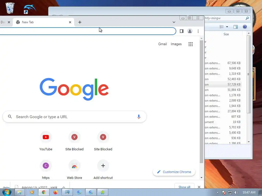
Task: Open the Gmail link
Action: [x=162, y=44]
